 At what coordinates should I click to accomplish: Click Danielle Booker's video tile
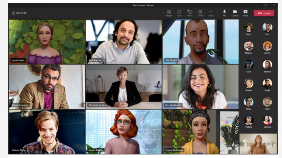click(x=200, y=86)
